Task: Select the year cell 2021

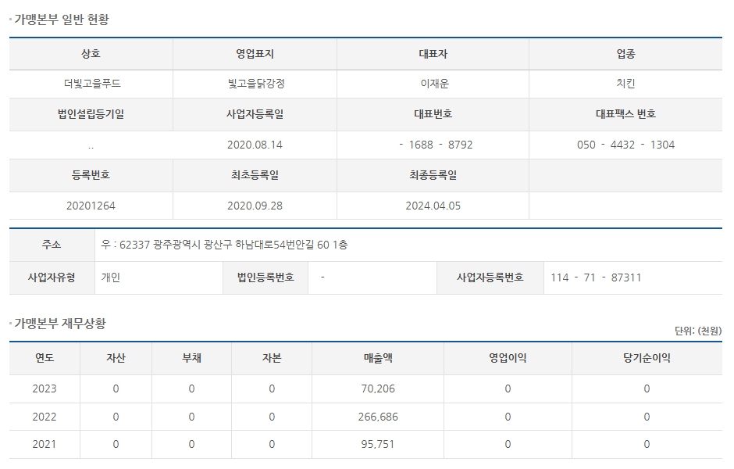Action: 45,444
